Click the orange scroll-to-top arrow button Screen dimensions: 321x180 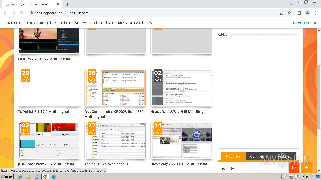pyautogui.click(x=306, y=168)
